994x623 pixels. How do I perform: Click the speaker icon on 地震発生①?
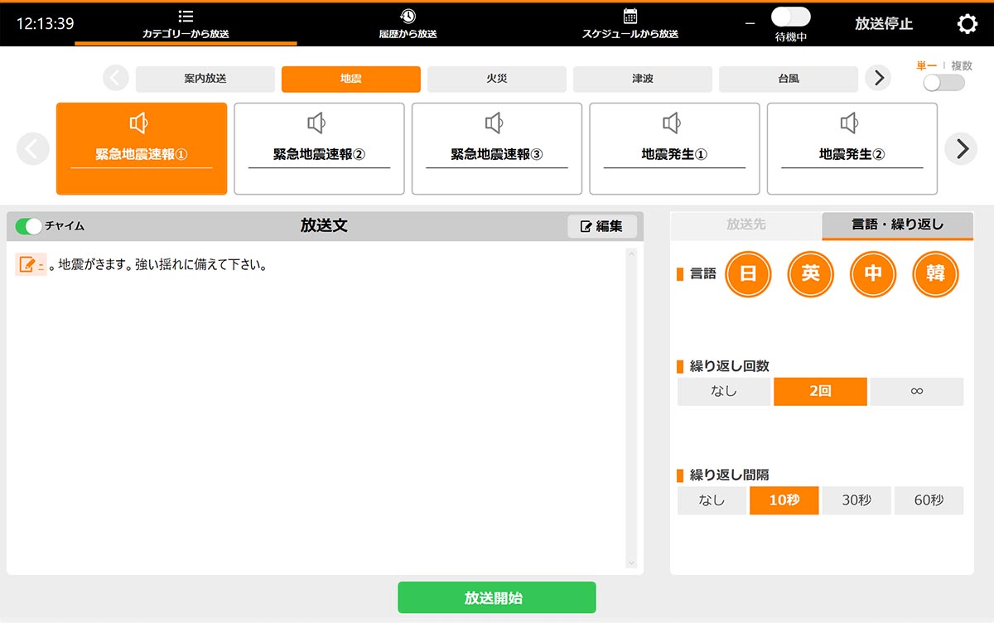coord(672,123)
